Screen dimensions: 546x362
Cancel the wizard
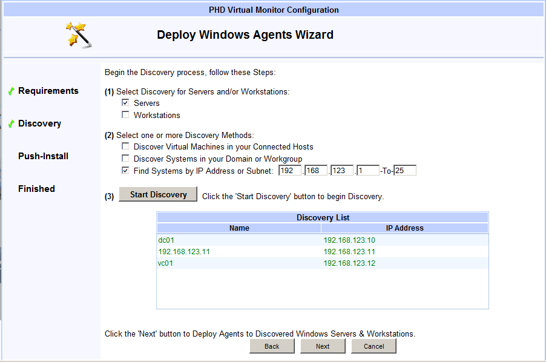click(373, 346)
